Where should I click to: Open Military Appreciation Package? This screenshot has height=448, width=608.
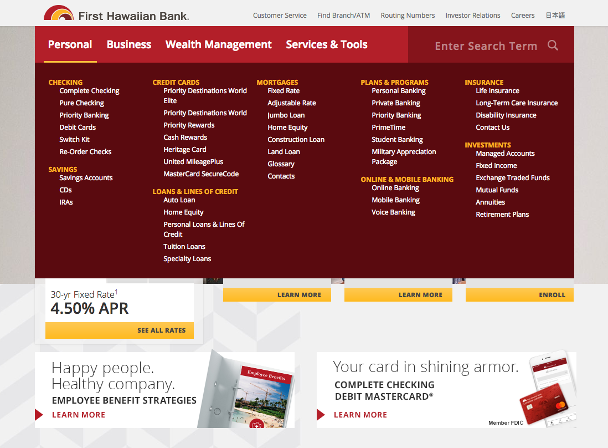(404, 157)
